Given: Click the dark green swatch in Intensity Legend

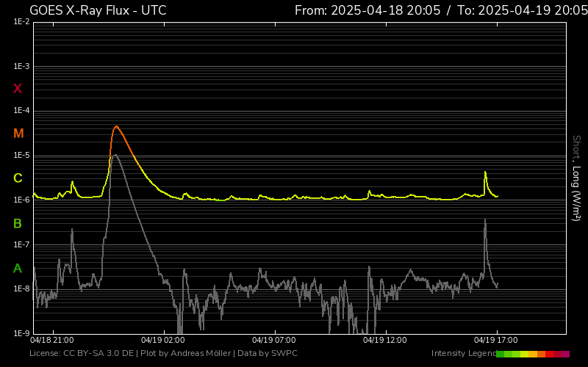Looking at the screenshot, I should [x=501, y=354].
